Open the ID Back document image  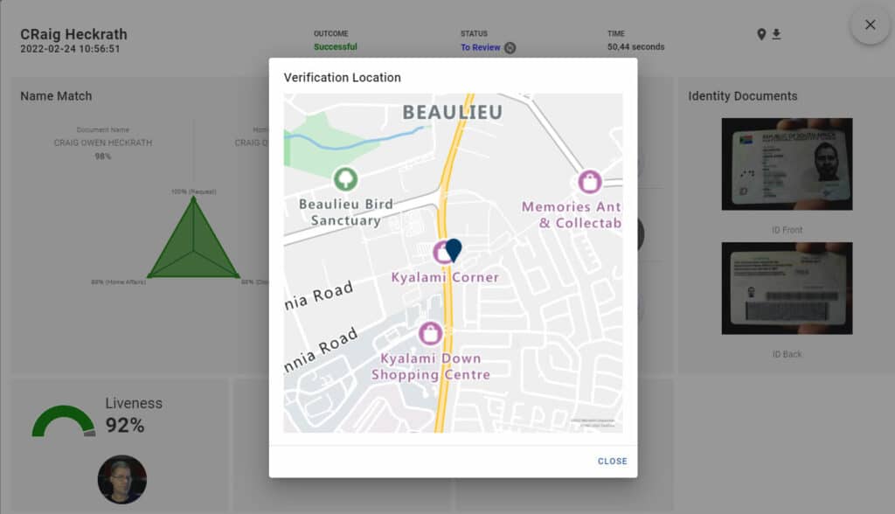click(x=787, y=288)
